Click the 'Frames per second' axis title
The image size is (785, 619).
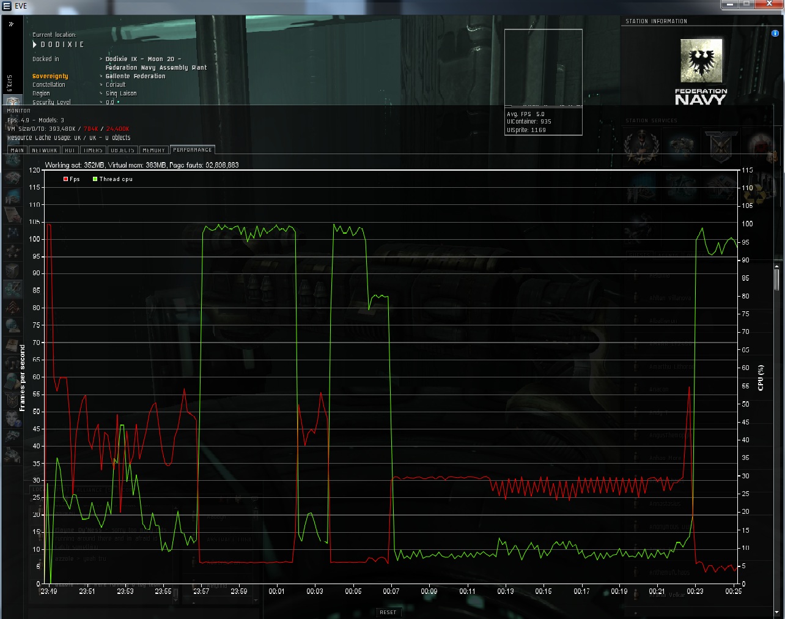point(23,377)
